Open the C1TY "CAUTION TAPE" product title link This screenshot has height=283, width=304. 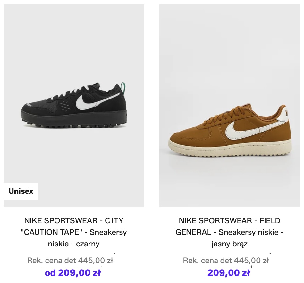pyautogui.click(x=74, y=232)
